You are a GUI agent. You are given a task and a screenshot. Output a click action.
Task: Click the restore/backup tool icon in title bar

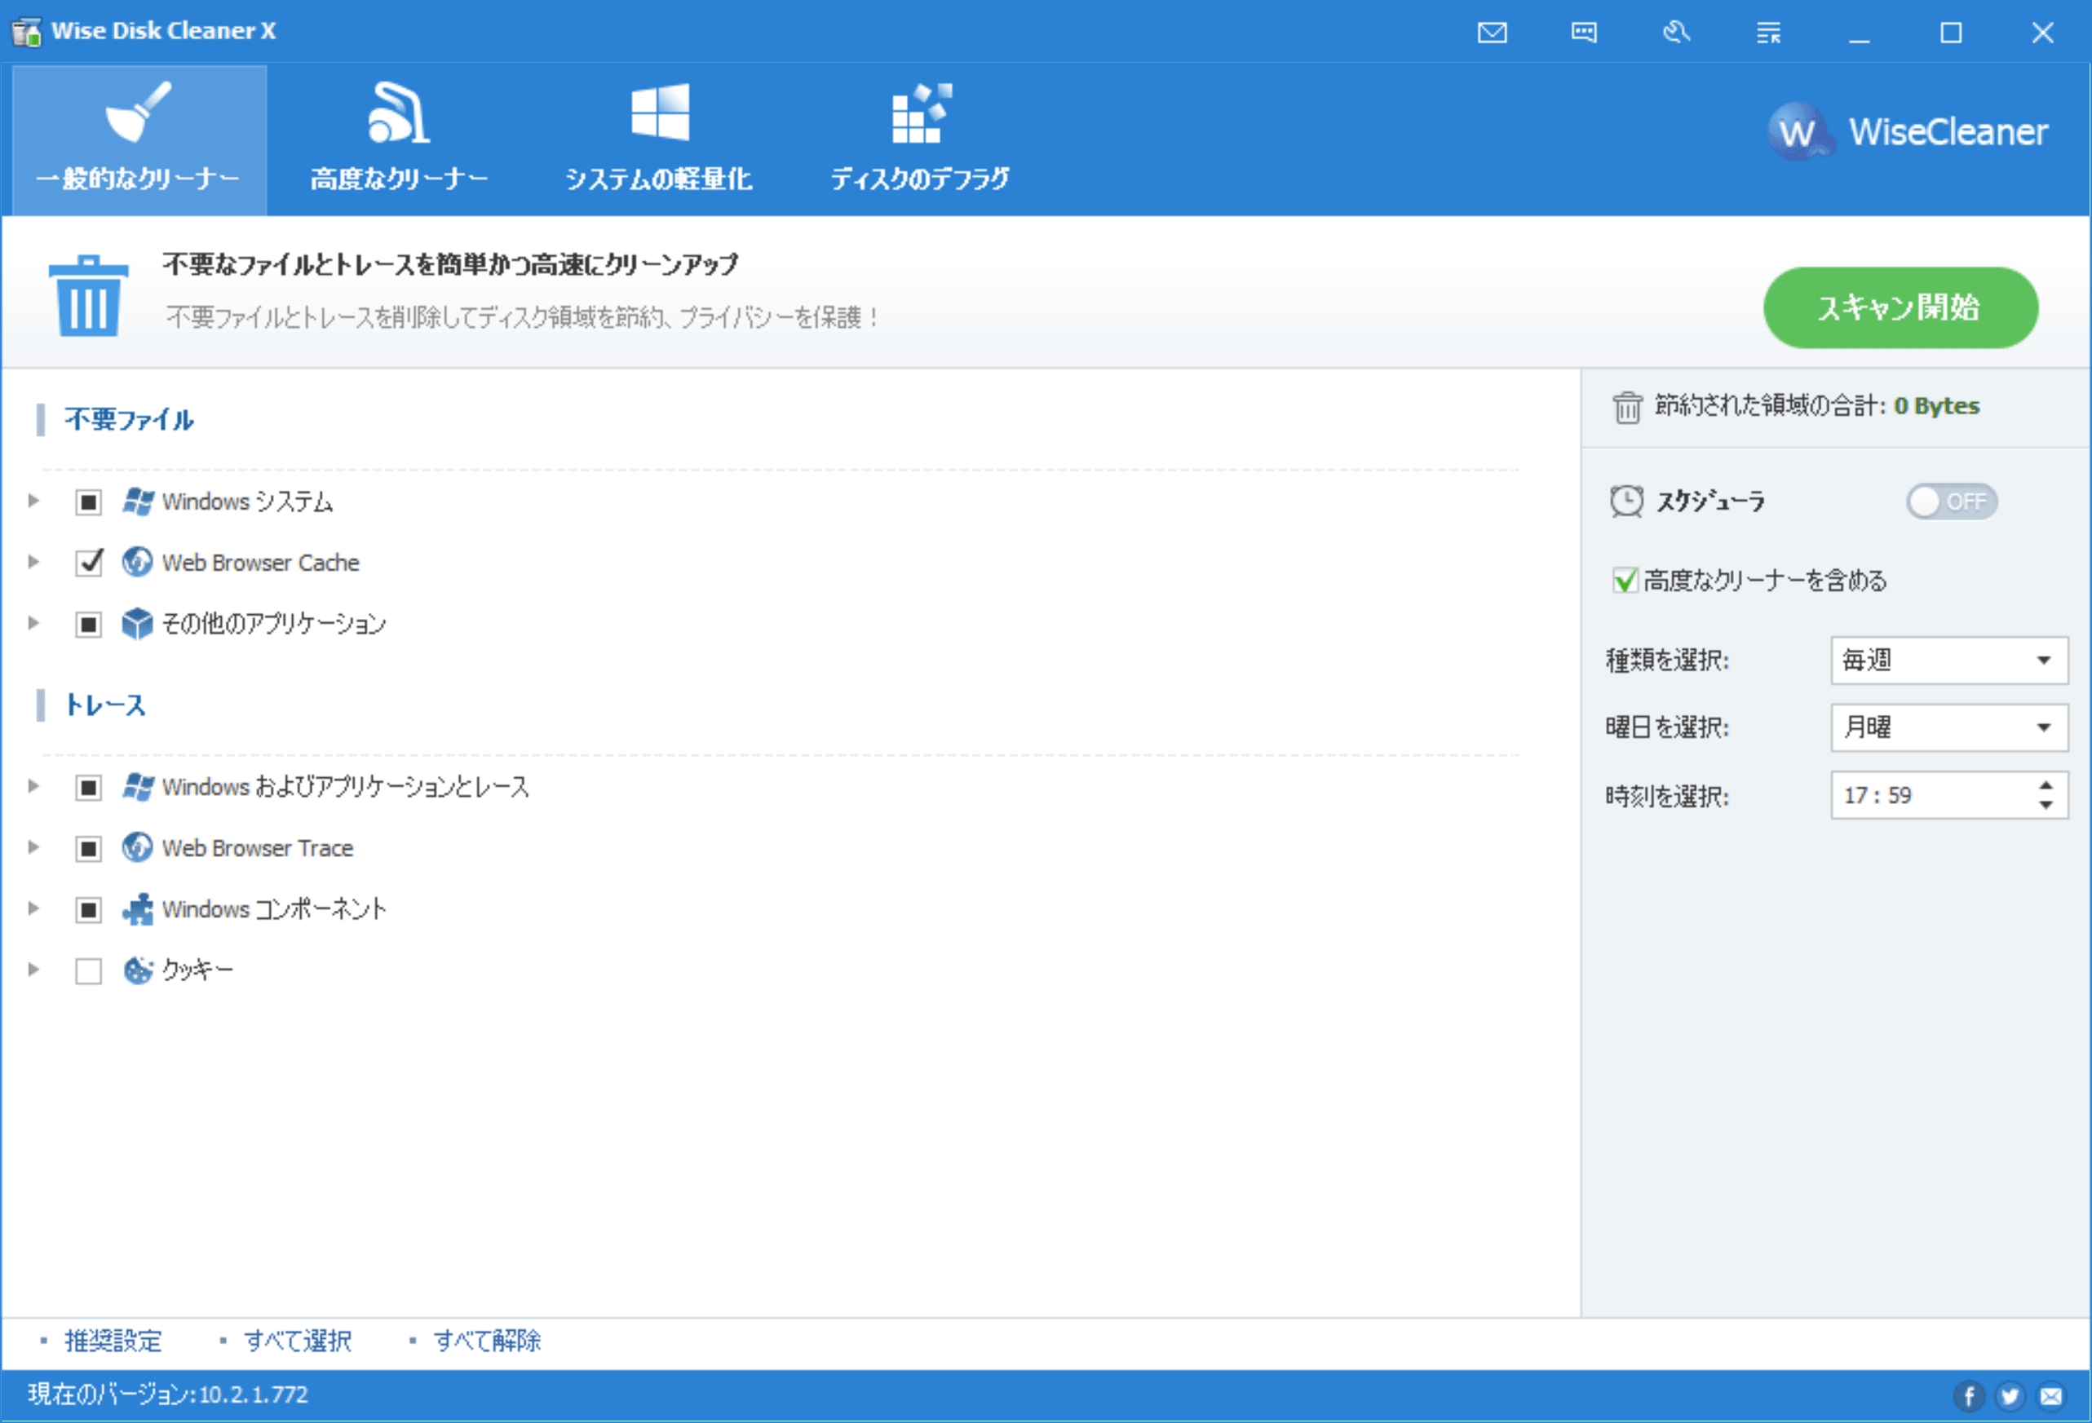[x=1675, y=33]
